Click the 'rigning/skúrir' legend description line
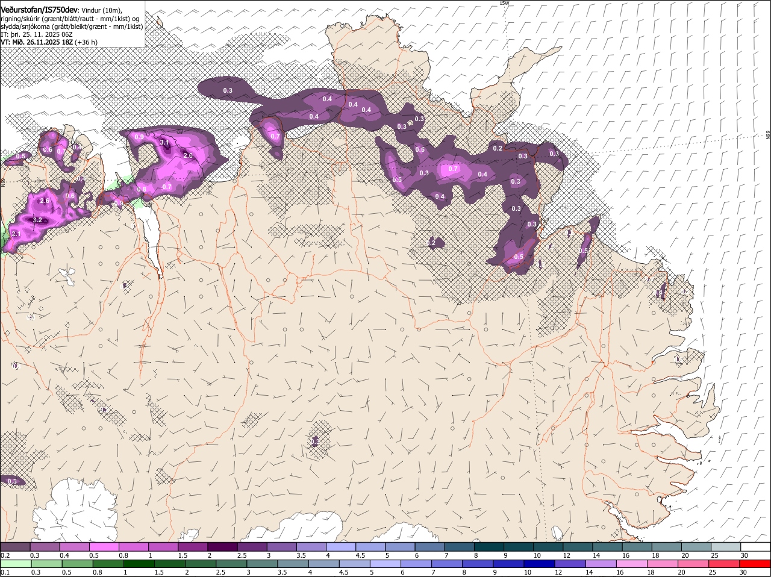 [71, 19]
